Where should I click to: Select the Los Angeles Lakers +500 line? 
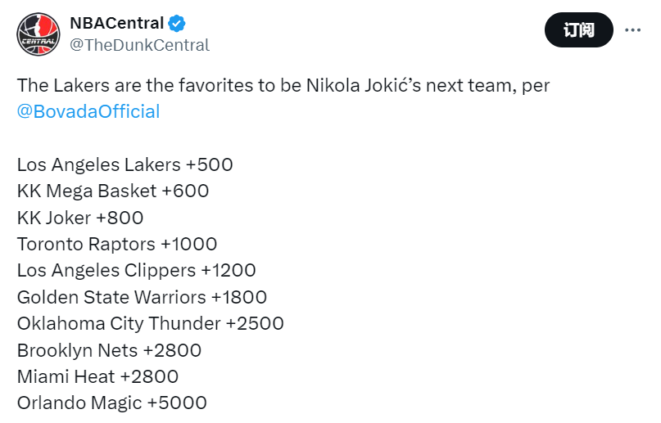pyautogui.click(x=125, y=164)
